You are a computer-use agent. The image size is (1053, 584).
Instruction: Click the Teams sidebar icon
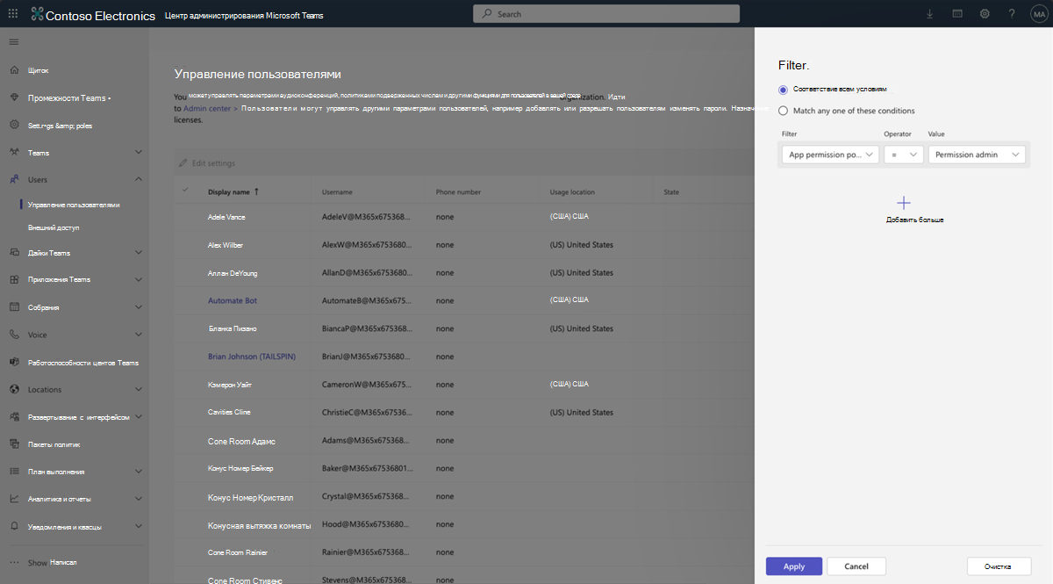click(x=14, y=153)
